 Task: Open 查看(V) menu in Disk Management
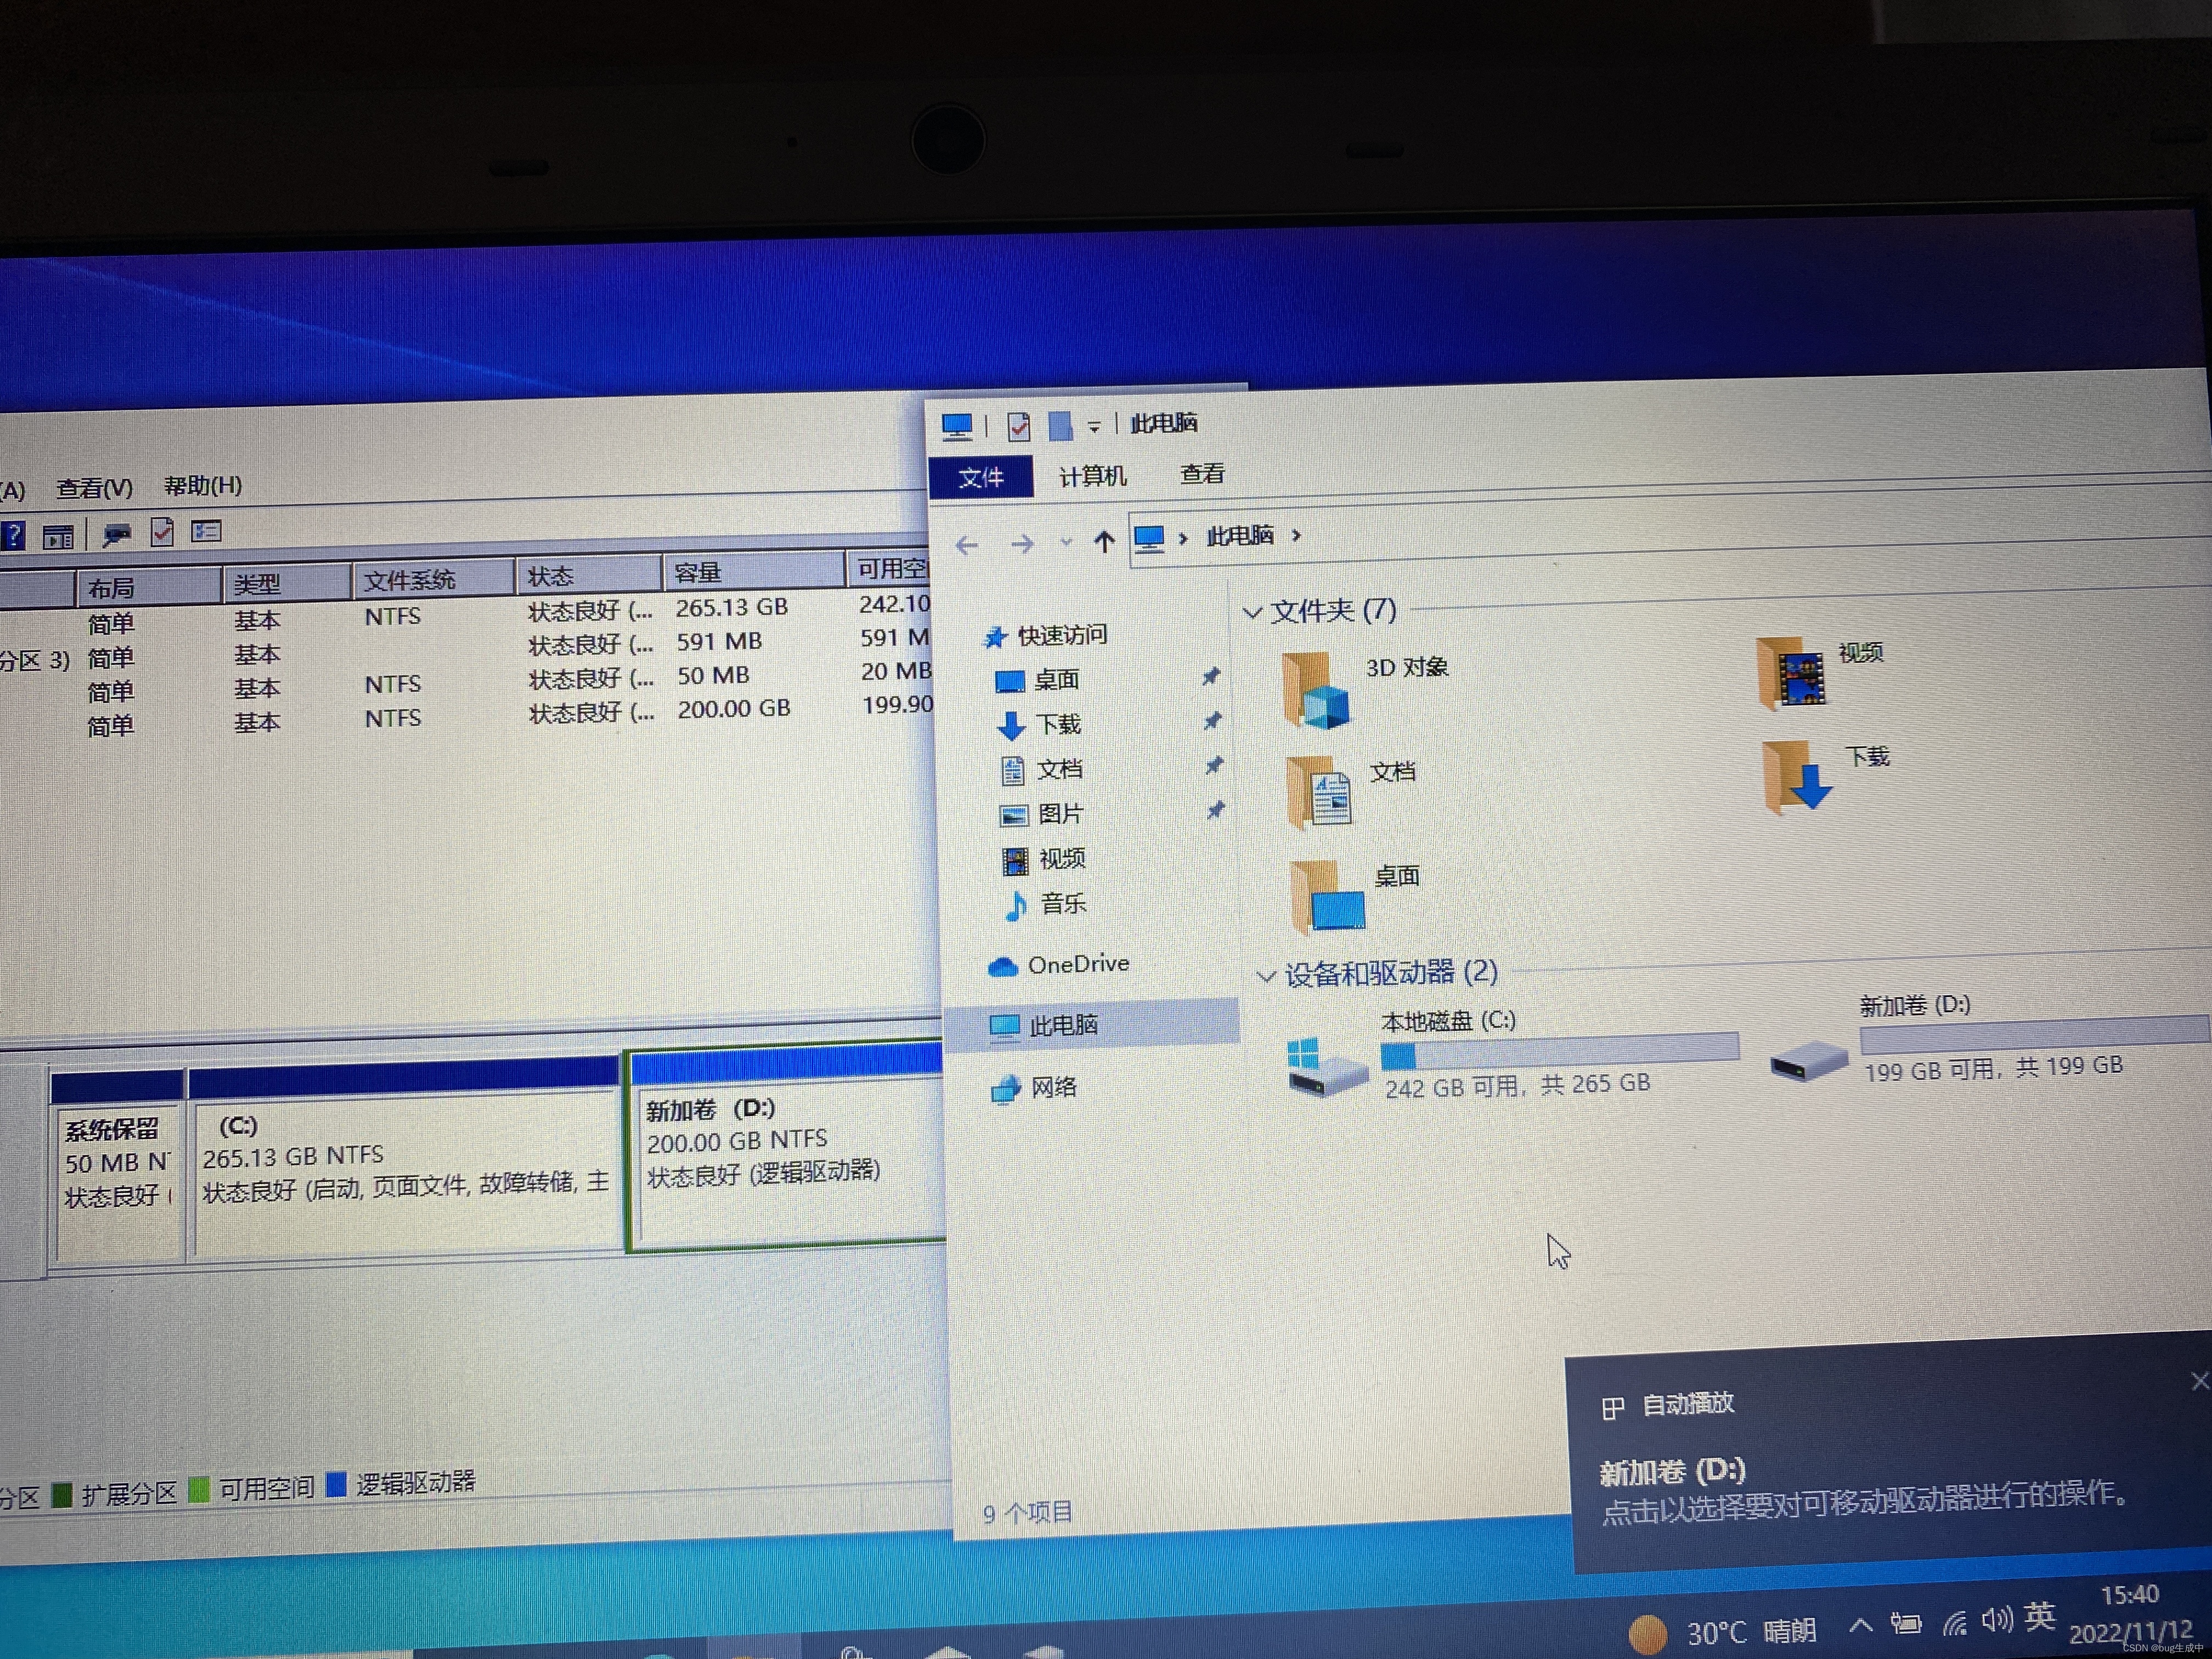(x=94, y=488)
